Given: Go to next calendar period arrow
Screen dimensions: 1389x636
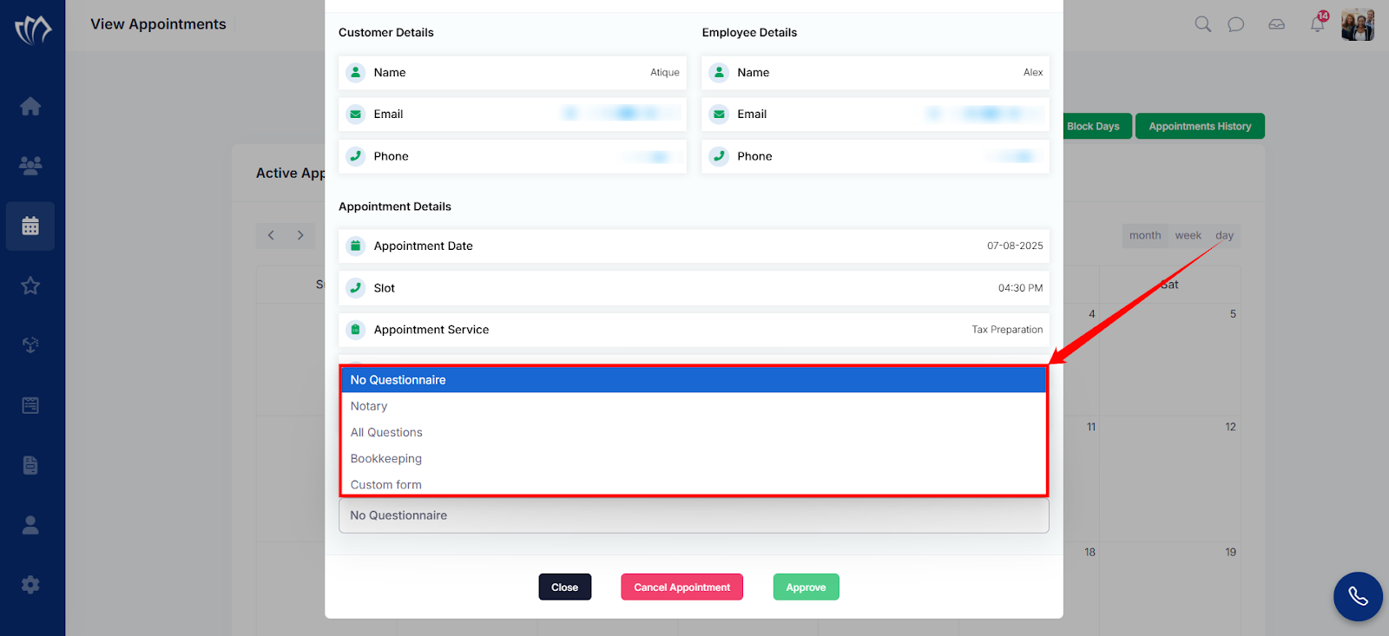Looking at the screenshot, I should click(x=300, y=235).
